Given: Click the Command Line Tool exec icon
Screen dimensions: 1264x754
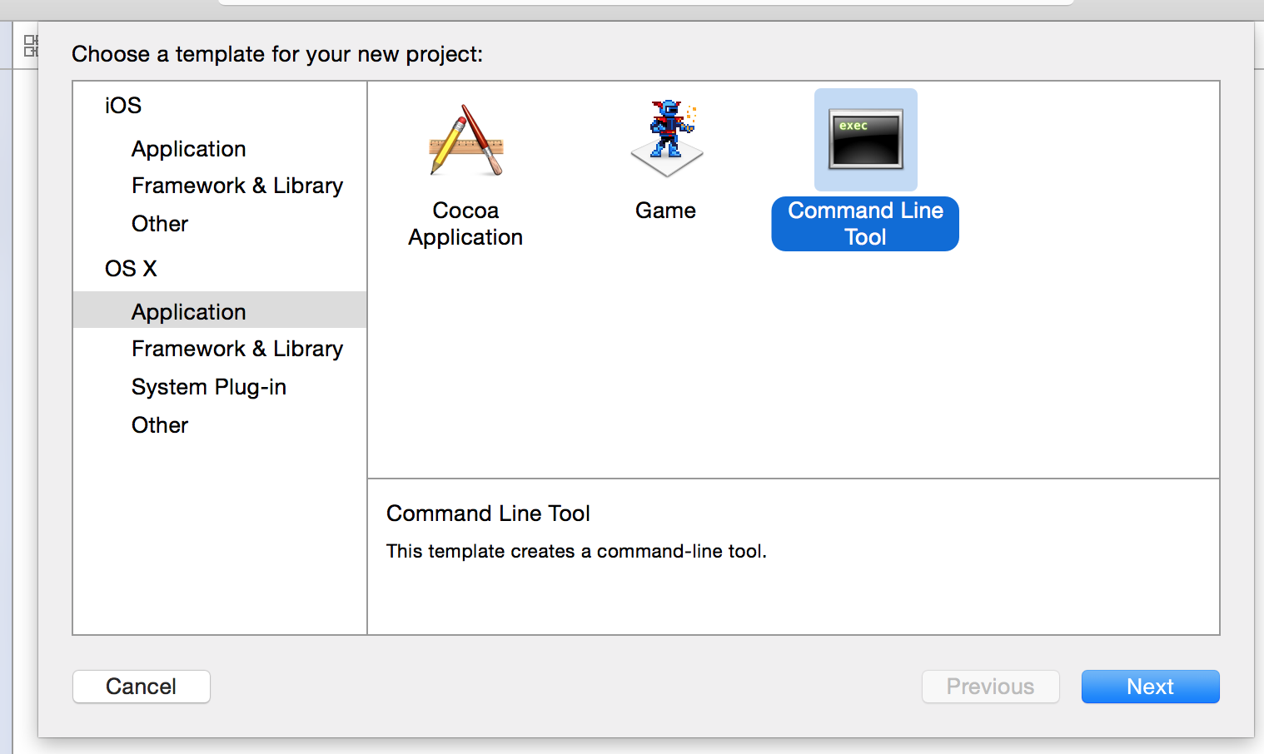Looking at the screenshot, I should 866,140.
